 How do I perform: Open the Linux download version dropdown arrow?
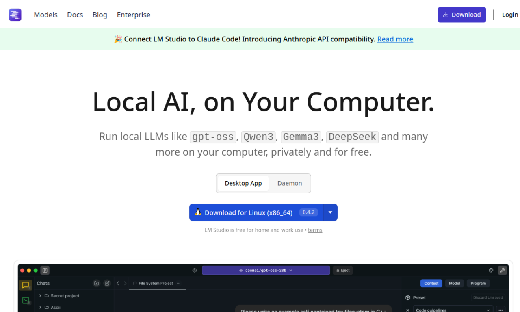[x=330, y=212]
